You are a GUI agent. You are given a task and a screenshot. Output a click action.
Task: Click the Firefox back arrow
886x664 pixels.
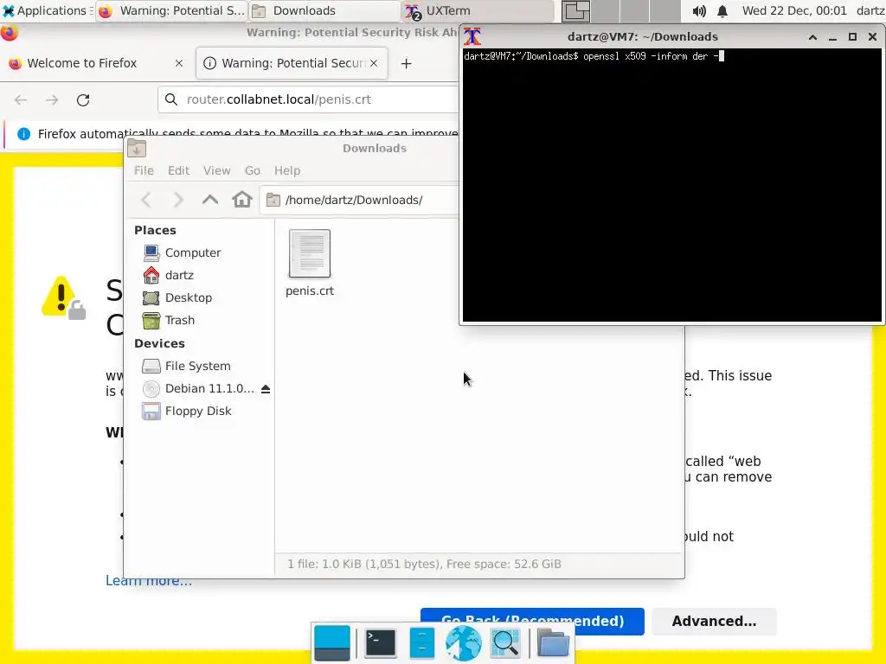[21, 100]
